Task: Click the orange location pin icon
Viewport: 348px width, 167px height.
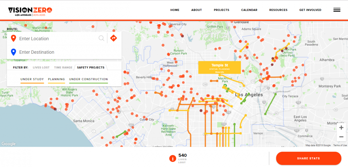Action: pyautogui.click(x=13, y=38)
